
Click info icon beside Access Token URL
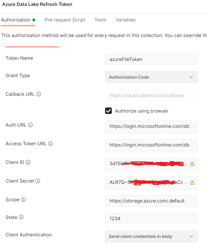[x=50, y=144]
